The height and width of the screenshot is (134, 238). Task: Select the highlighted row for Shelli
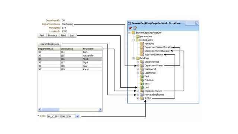70,59
